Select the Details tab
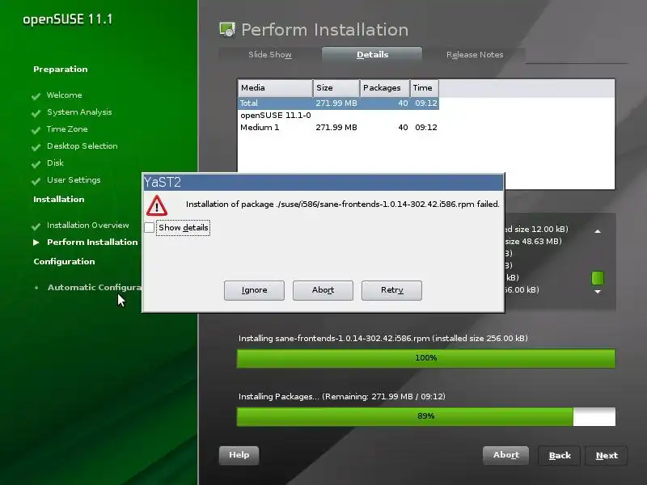The width and height of the screenshot is (647, 485). click(x=372, y=54)
